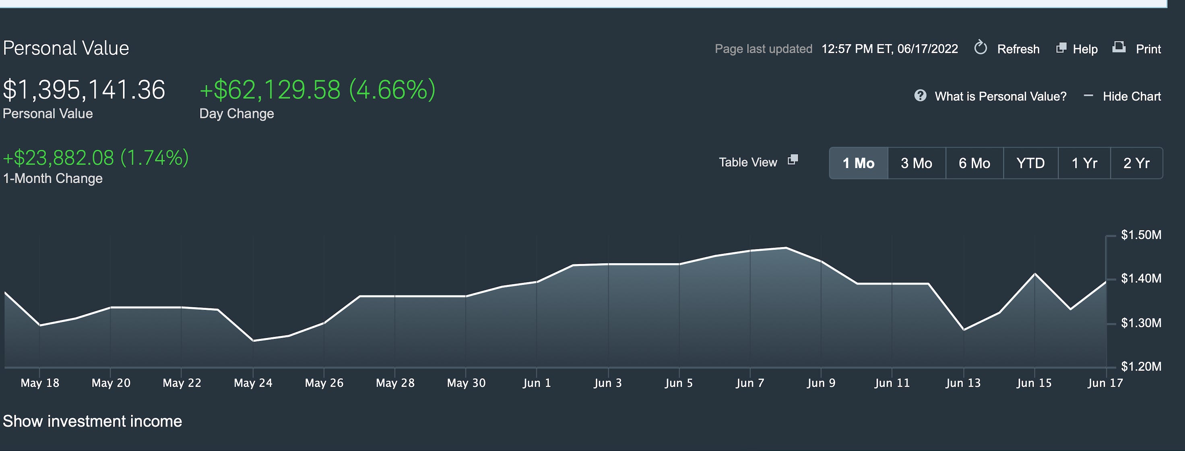The height and width of the screenshot is (451, 1185).
Task: Click the Jun 15 peak on chart
Action: click(1034, 274)
